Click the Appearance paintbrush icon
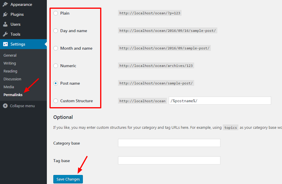The height and width of the screenshot is (184, 282). pyautogui.click(x=5, y=4)
